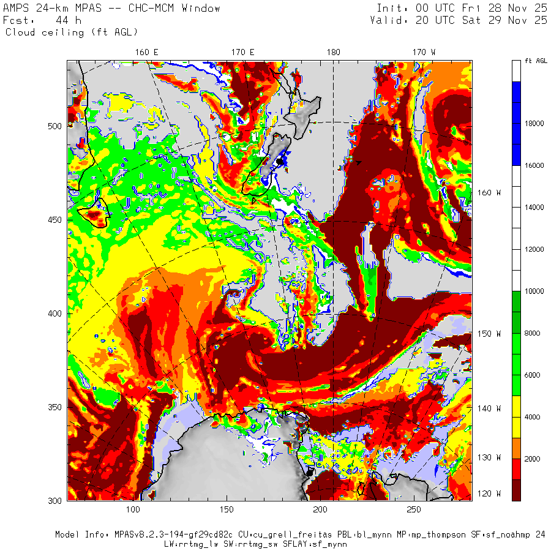Click the 'Cloud ceiling (ft AGL)' field label
Viewport: 551px width, 551px height.
72,32
